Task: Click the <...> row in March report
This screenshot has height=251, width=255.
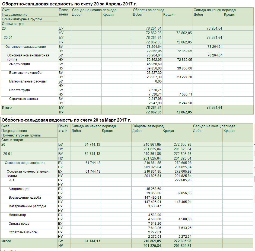Action: point(12,180)
